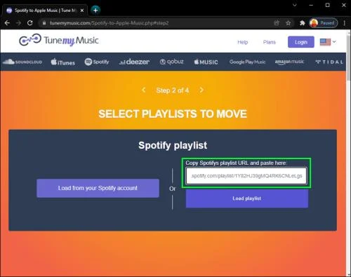This screenshot has width=351, height=277.
Task: Reload the page with refresh icon
Action: 30,23
